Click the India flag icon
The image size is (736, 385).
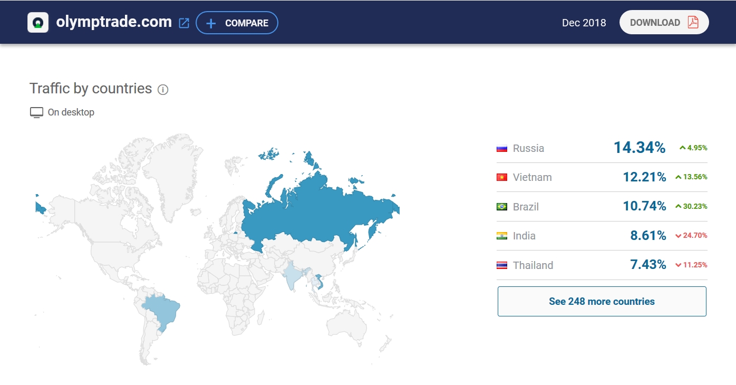coord(502,236)
